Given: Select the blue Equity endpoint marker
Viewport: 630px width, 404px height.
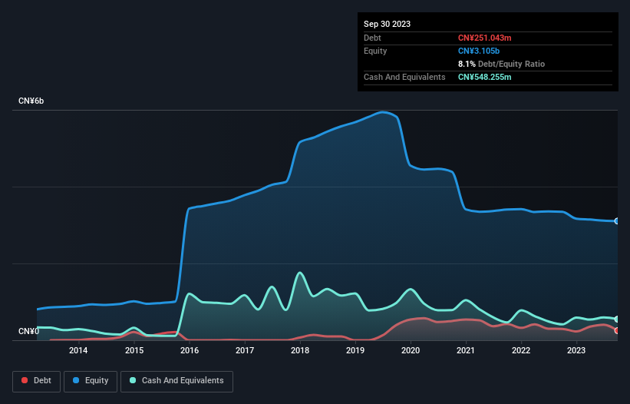Looking at the screenshot, I should point(617,221).
